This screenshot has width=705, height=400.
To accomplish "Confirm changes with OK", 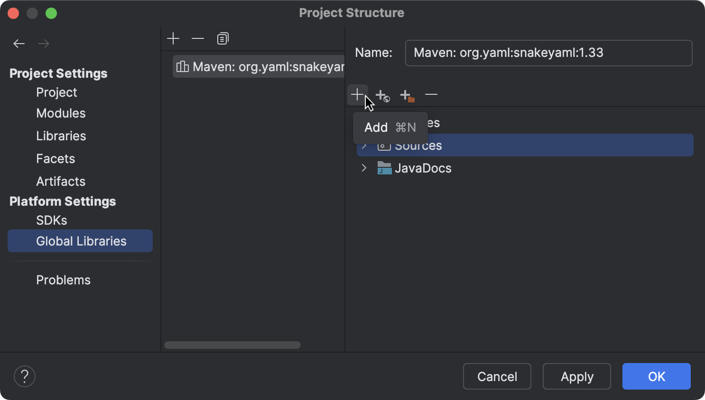I will [656, 376].
